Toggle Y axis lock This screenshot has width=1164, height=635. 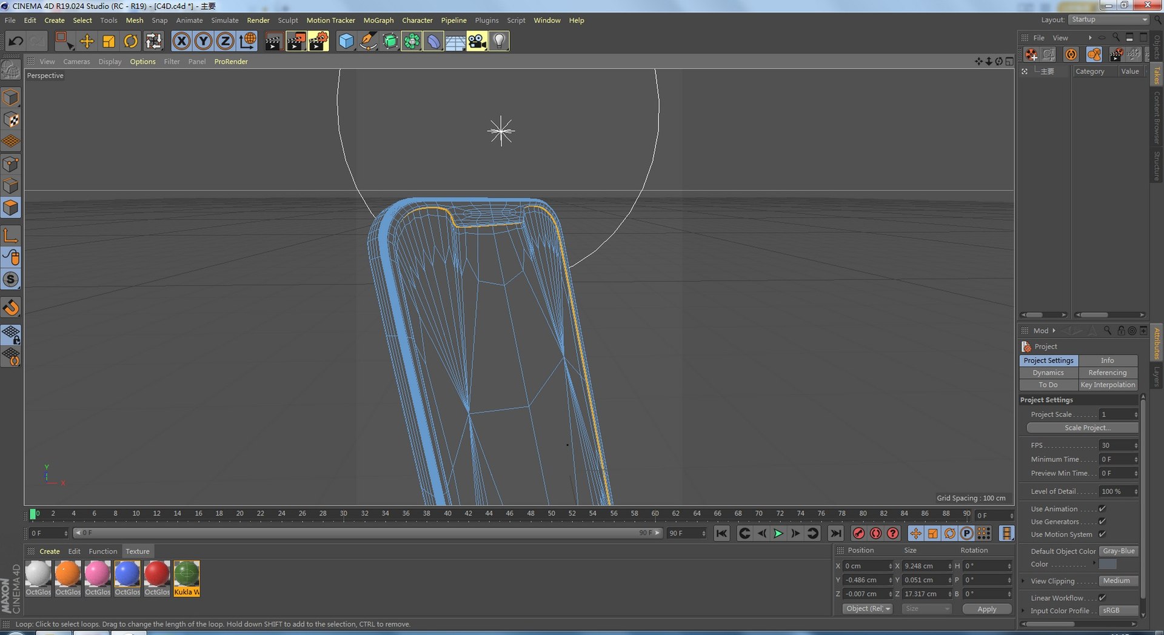[x=203, y=41]
